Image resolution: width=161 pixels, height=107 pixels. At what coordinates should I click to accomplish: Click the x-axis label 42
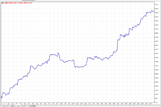[x=29, y=104]
